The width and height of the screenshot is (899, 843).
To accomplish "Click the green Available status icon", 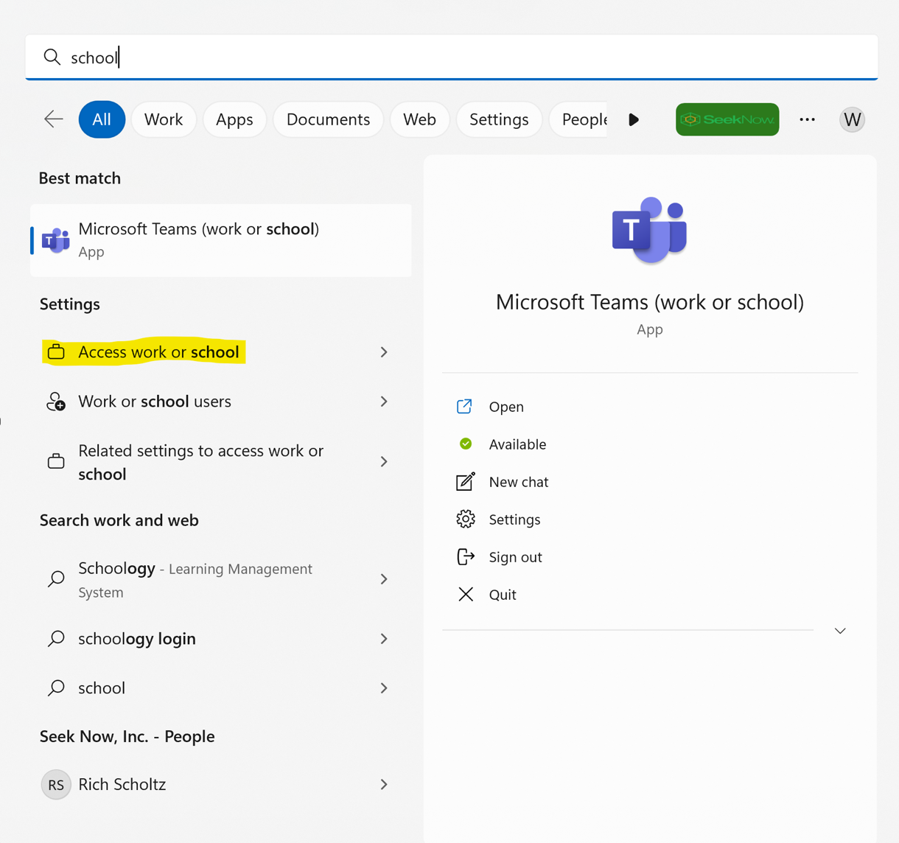I will pyautogui.click(x=466, y=444).
